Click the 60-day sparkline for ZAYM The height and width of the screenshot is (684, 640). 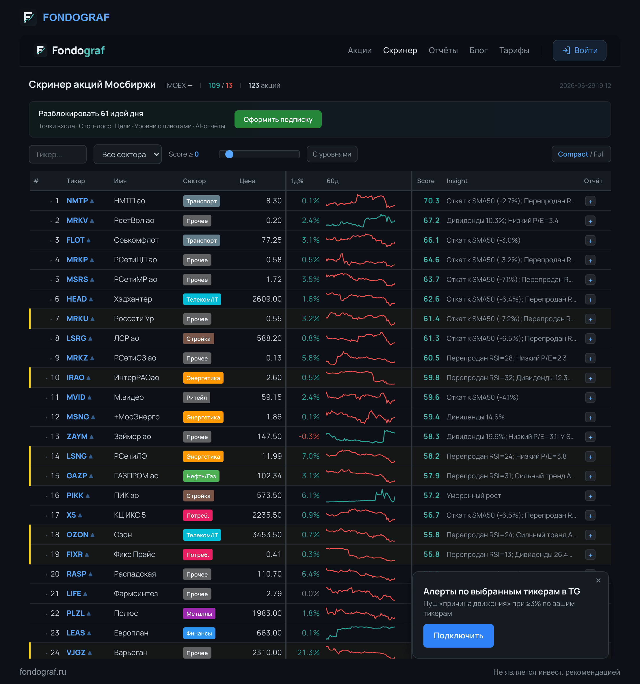tap(360, 437)
